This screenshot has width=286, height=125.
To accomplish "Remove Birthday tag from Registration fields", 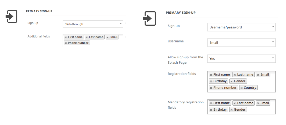I will click(x=211, y=81).
